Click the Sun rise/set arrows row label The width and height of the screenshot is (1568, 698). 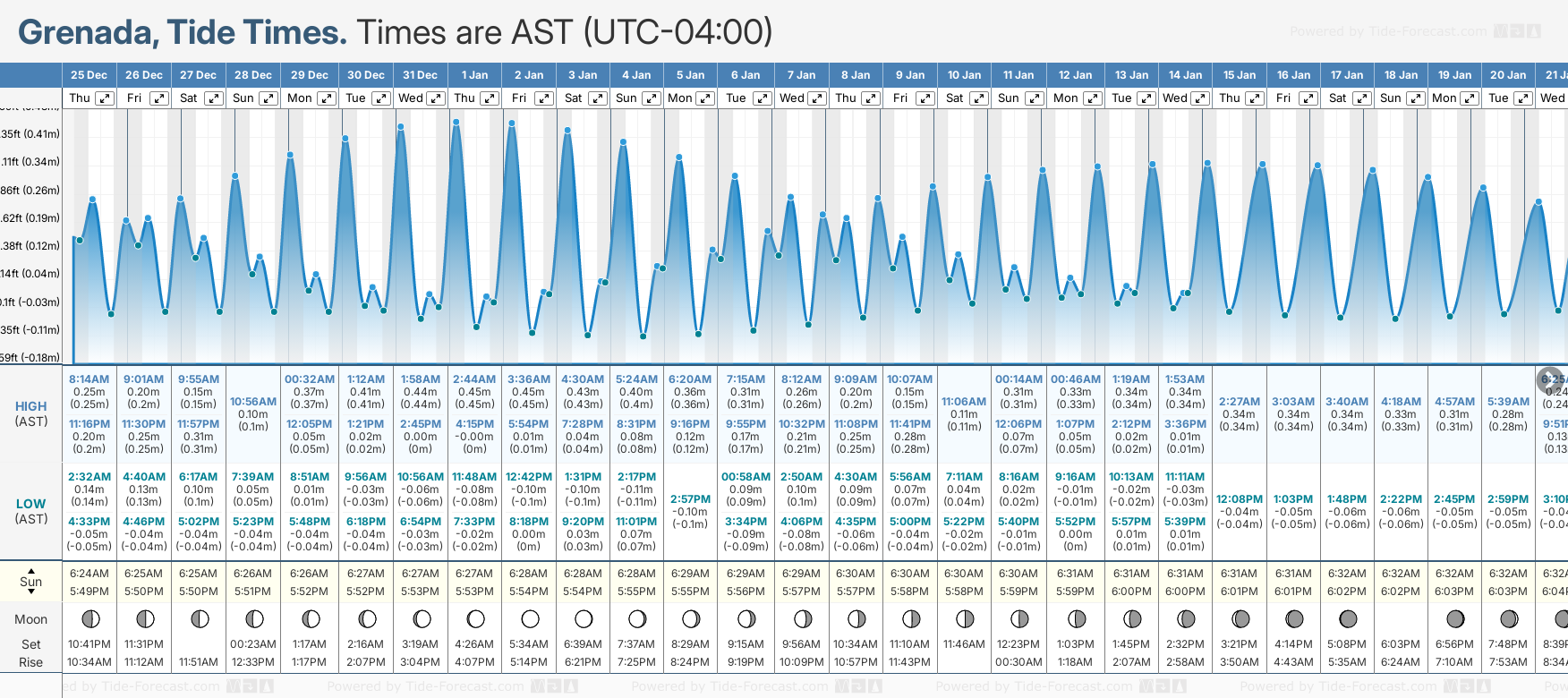(x=31, y=582)
